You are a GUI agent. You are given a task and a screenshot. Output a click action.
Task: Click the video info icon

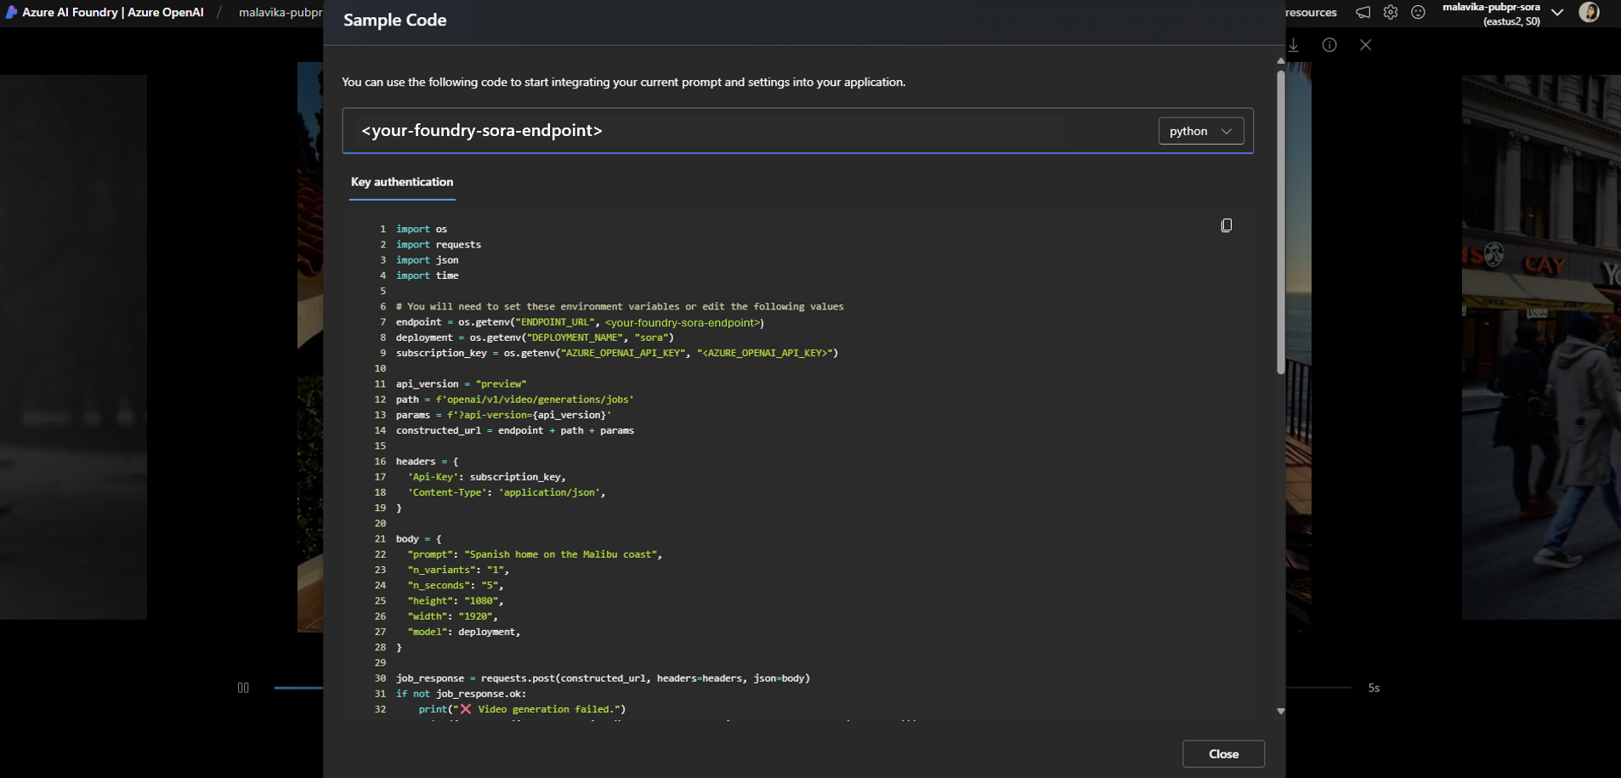tap(1329, 45)
